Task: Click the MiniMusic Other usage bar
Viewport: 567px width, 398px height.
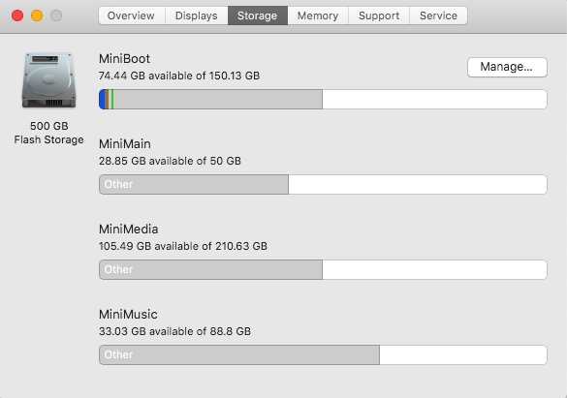Action: click(x=239, y=355)
